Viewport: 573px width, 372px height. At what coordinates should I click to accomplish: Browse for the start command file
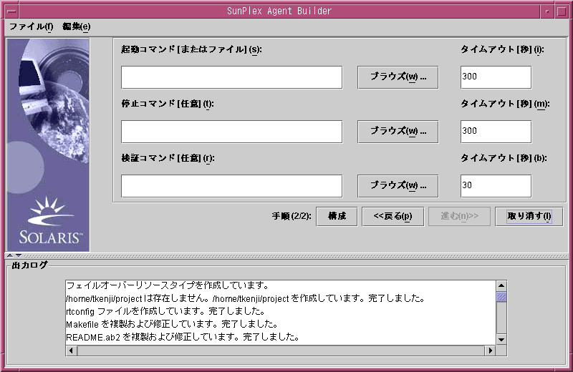tap(398, 77)
